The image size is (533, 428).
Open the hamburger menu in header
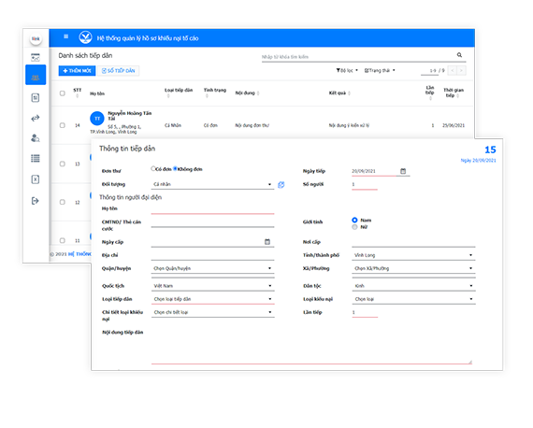point(66,36)
